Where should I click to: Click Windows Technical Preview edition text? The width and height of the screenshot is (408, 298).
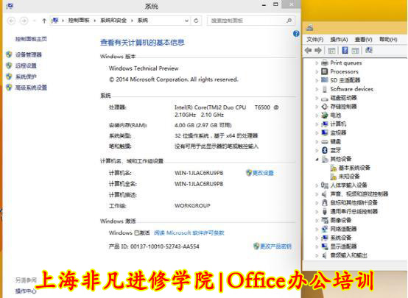[144, 68]
